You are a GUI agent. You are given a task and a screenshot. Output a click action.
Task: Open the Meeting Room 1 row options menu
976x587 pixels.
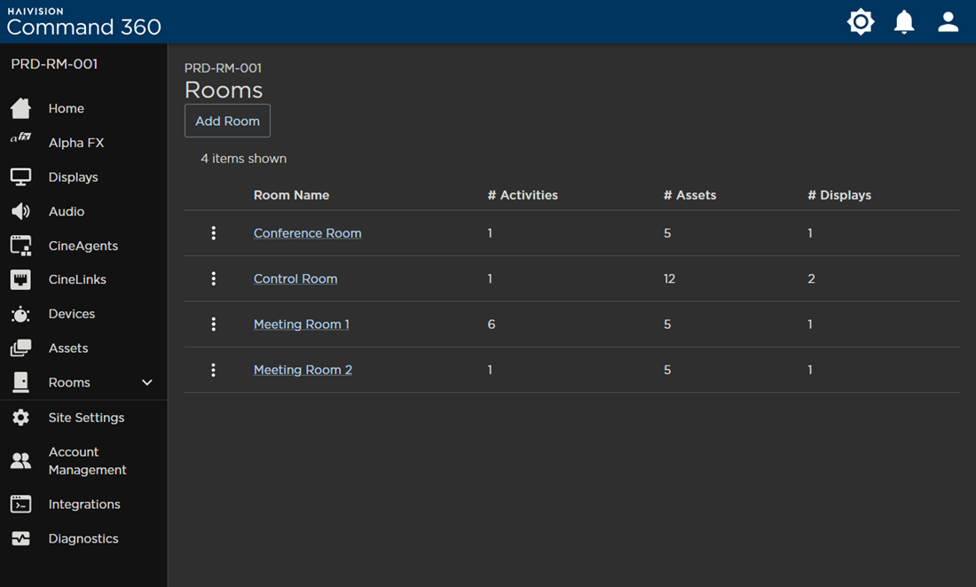click(214, 324)
